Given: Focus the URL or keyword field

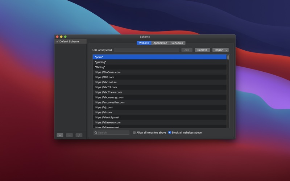Looking at the screenshot, I should pyautogui.click(x=146, y=50).
